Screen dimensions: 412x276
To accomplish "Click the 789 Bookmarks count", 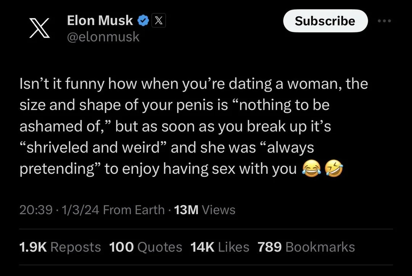I will tap(306, 247).
